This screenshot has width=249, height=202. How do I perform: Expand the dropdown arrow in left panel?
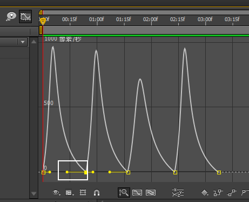23,42
